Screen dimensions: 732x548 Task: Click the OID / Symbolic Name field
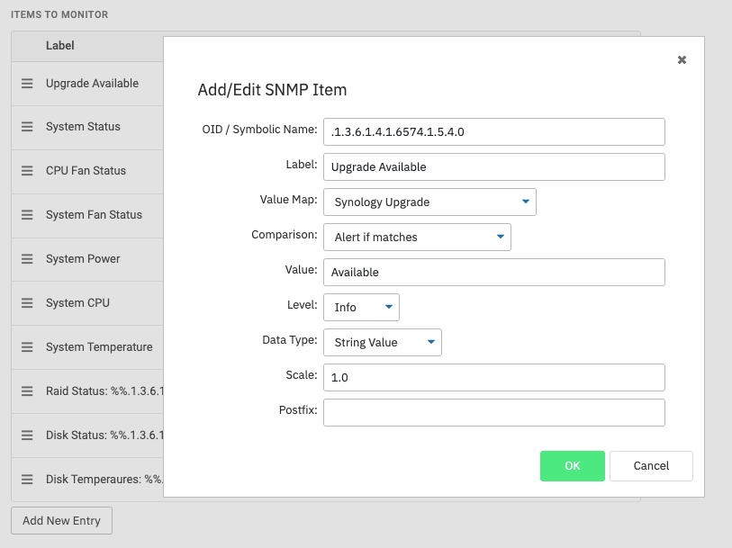pos(493,132)
